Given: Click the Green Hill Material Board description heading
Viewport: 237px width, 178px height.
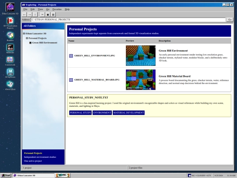Looking at the screenshot, I should [x=175, y=76].
